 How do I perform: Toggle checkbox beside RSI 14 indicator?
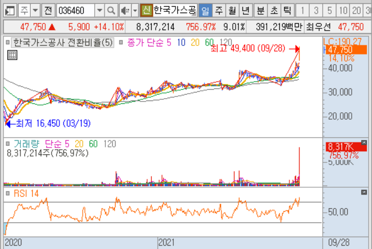7,193
